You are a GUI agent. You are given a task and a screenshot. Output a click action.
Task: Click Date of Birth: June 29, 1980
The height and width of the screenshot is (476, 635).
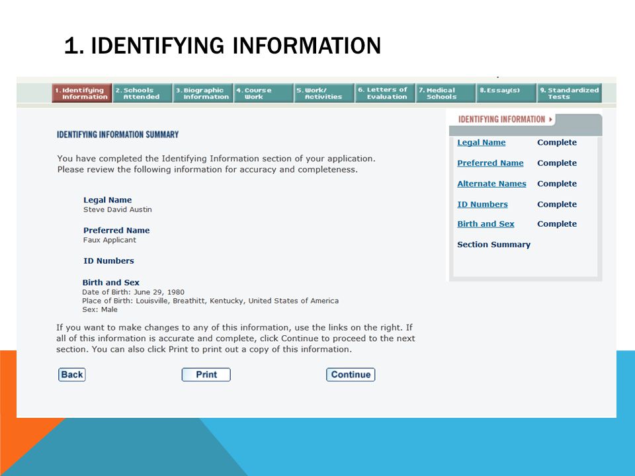[x=133, y=292]
